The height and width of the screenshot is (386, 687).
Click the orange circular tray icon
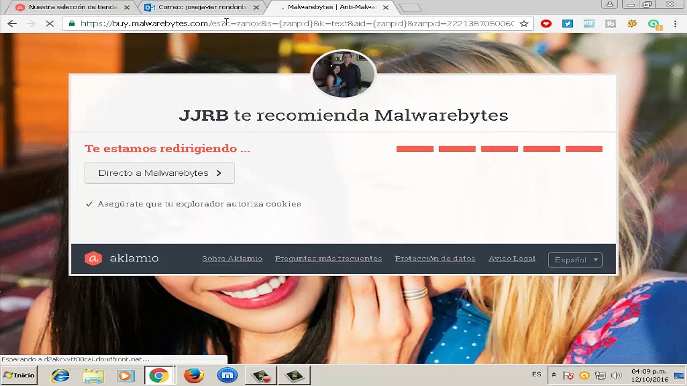click(x=584, y=376)
